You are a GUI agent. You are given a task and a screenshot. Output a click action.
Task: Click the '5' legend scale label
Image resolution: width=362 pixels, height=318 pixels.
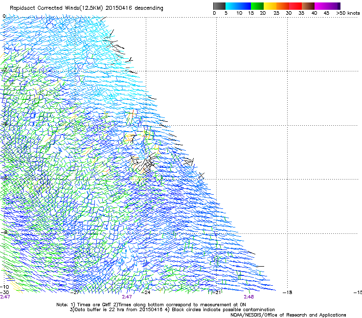[226, 13]
